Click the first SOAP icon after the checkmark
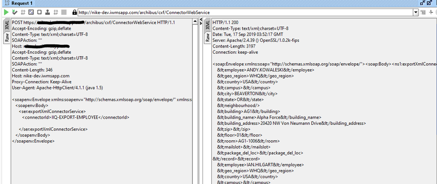This screenshot has height=184, width=437. (23, 12)
